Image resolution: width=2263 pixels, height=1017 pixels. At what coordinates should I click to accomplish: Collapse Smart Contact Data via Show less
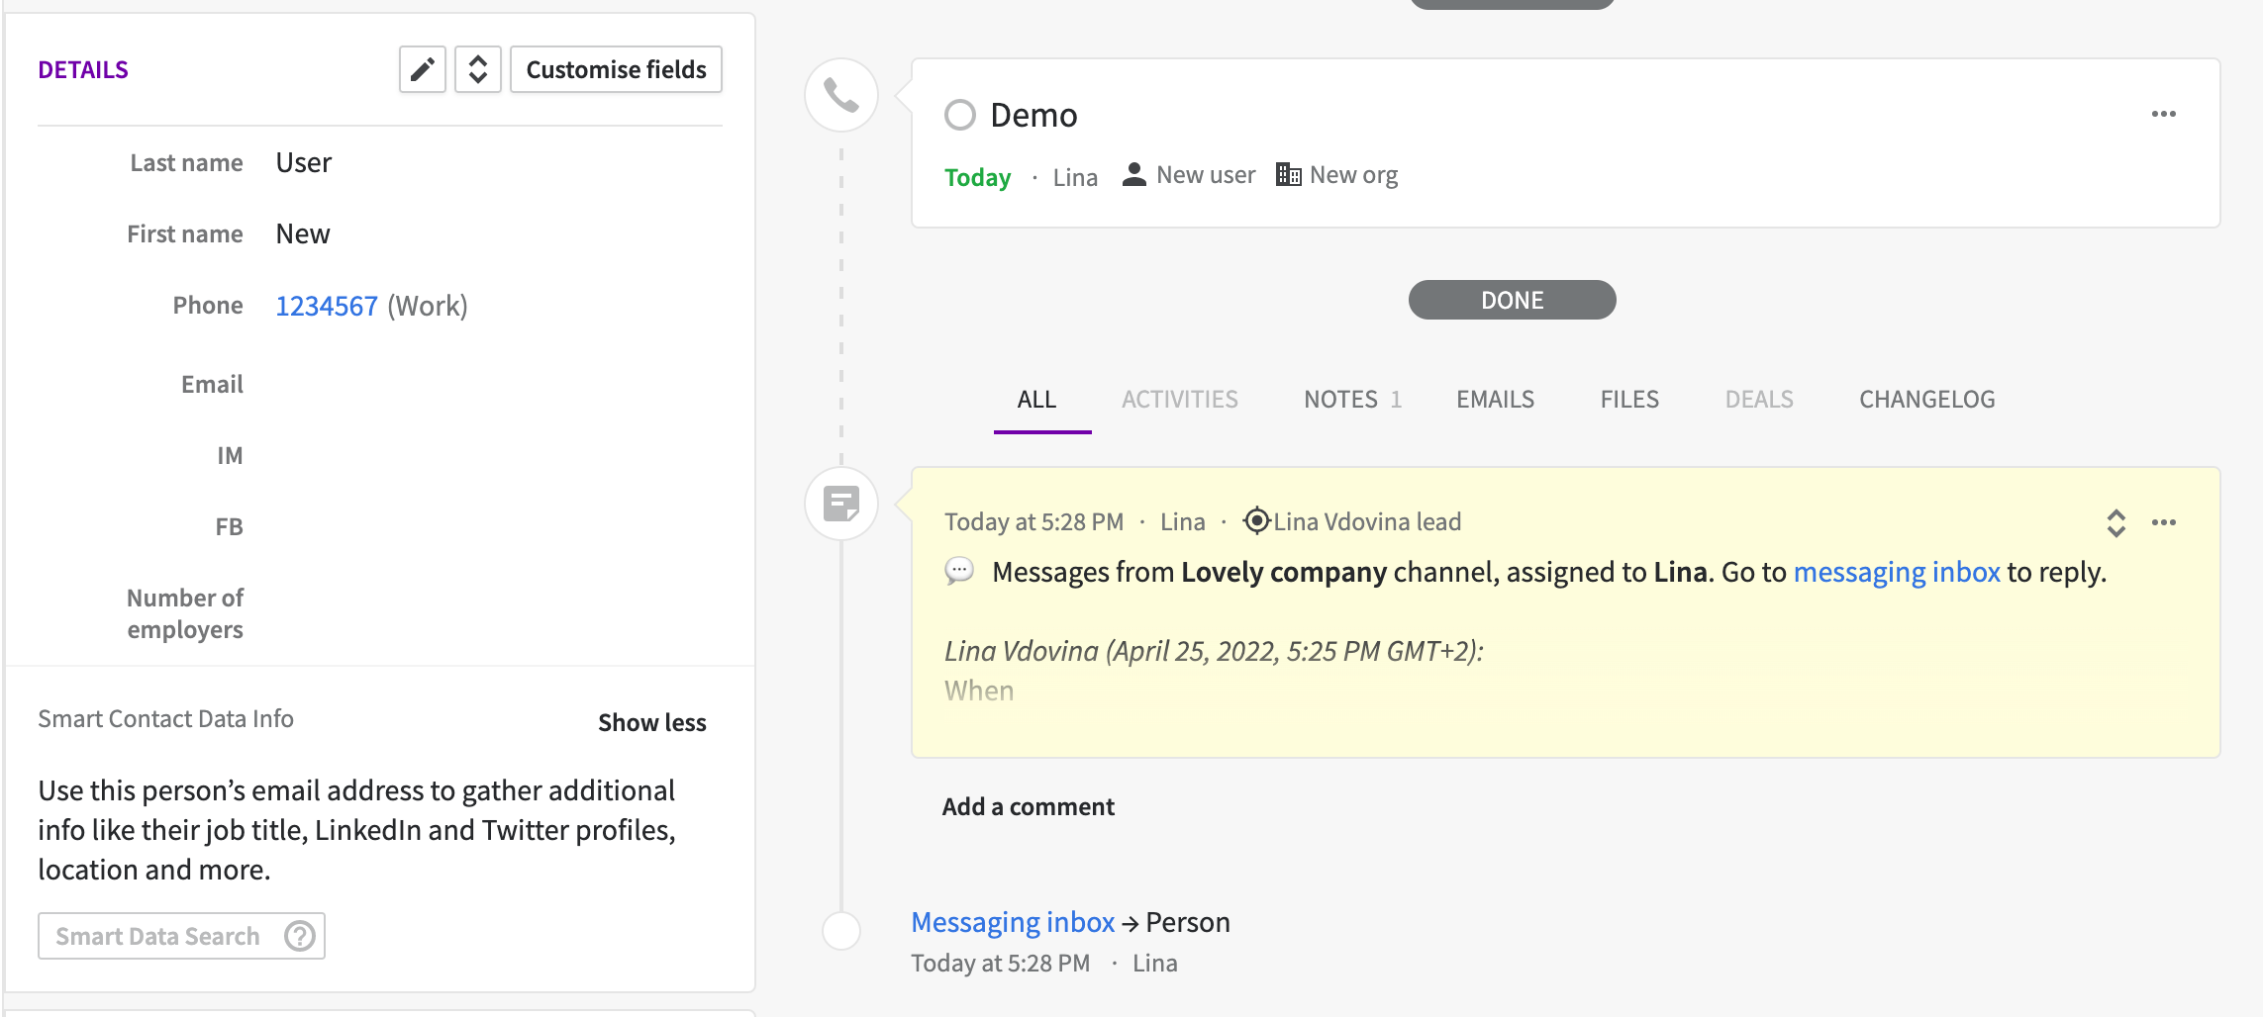651,722
